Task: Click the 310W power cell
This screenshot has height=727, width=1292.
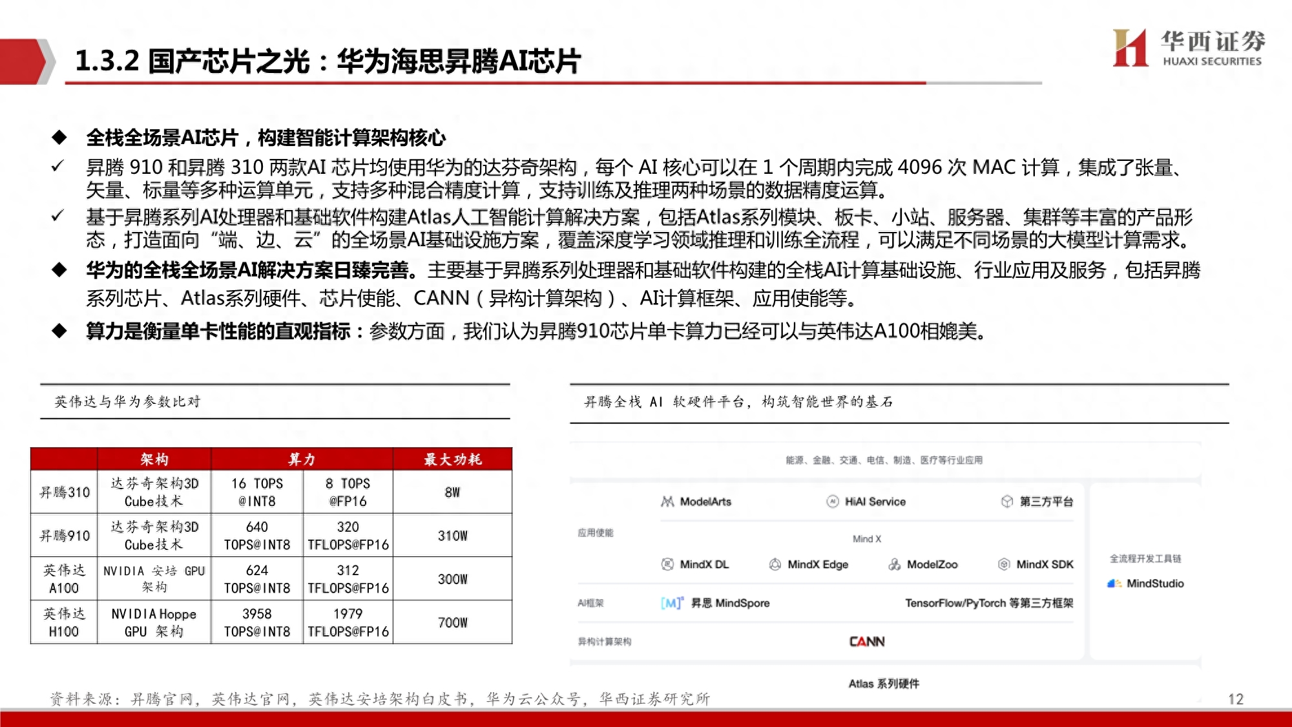Action: click(x=452, y=536)
